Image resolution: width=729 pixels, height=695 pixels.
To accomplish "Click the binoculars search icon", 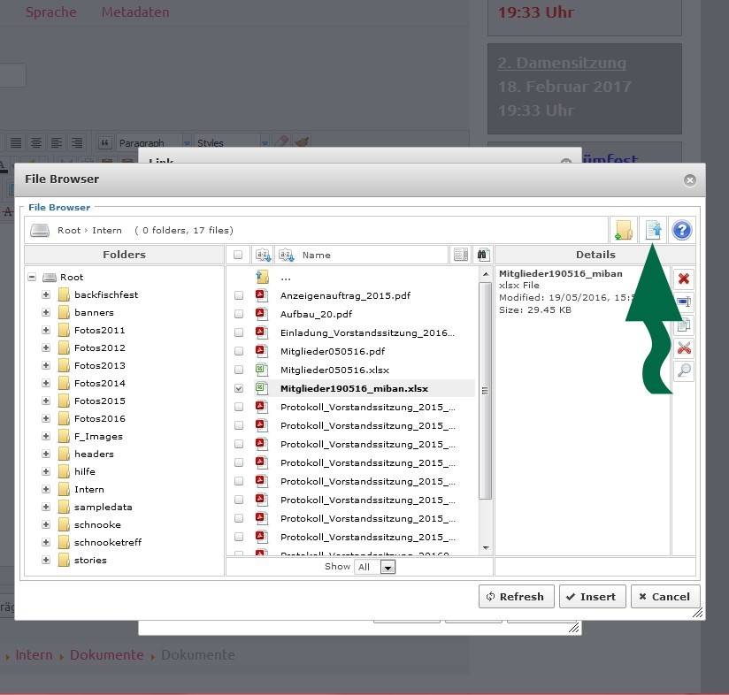I will (482, 255).
